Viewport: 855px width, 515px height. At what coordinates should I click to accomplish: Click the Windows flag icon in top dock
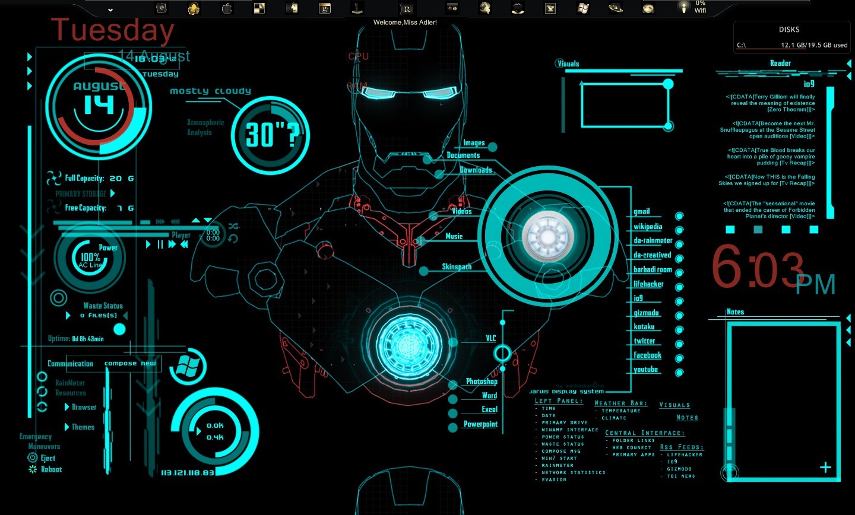[583, 8]
